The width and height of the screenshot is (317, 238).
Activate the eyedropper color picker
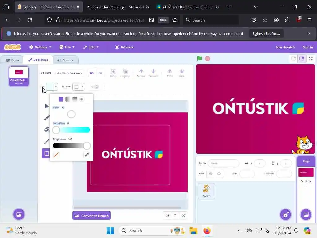tap(87, 155)
